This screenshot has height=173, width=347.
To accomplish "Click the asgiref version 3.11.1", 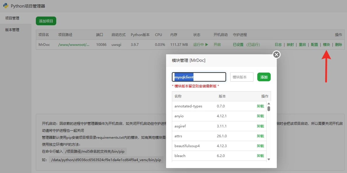I will (221, 126).
